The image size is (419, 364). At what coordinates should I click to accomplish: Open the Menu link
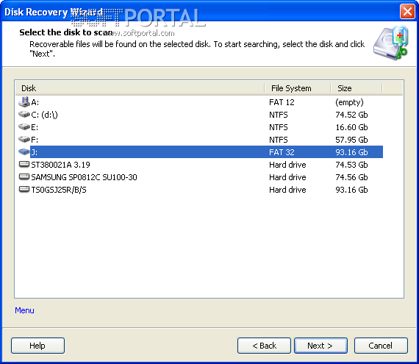[24, 310]
